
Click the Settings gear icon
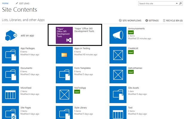tap(147, 21)
